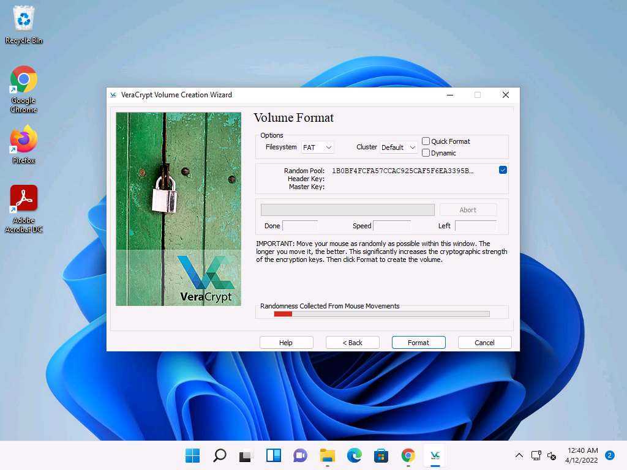Expand the Cluster Default dropdown
The height and width of the screenshot is (470, 627).
[x=399, y=147]
